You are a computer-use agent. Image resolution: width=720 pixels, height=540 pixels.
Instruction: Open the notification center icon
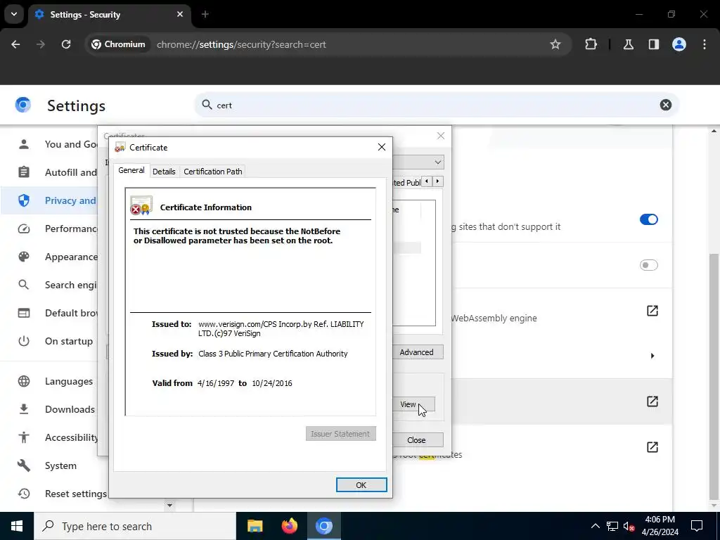click(x=697, y=526)
